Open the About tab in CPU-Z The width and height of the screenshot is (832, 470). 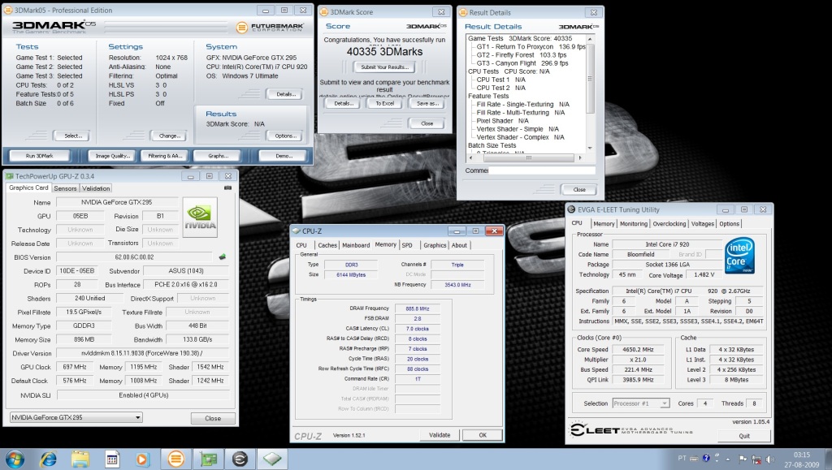459,245
